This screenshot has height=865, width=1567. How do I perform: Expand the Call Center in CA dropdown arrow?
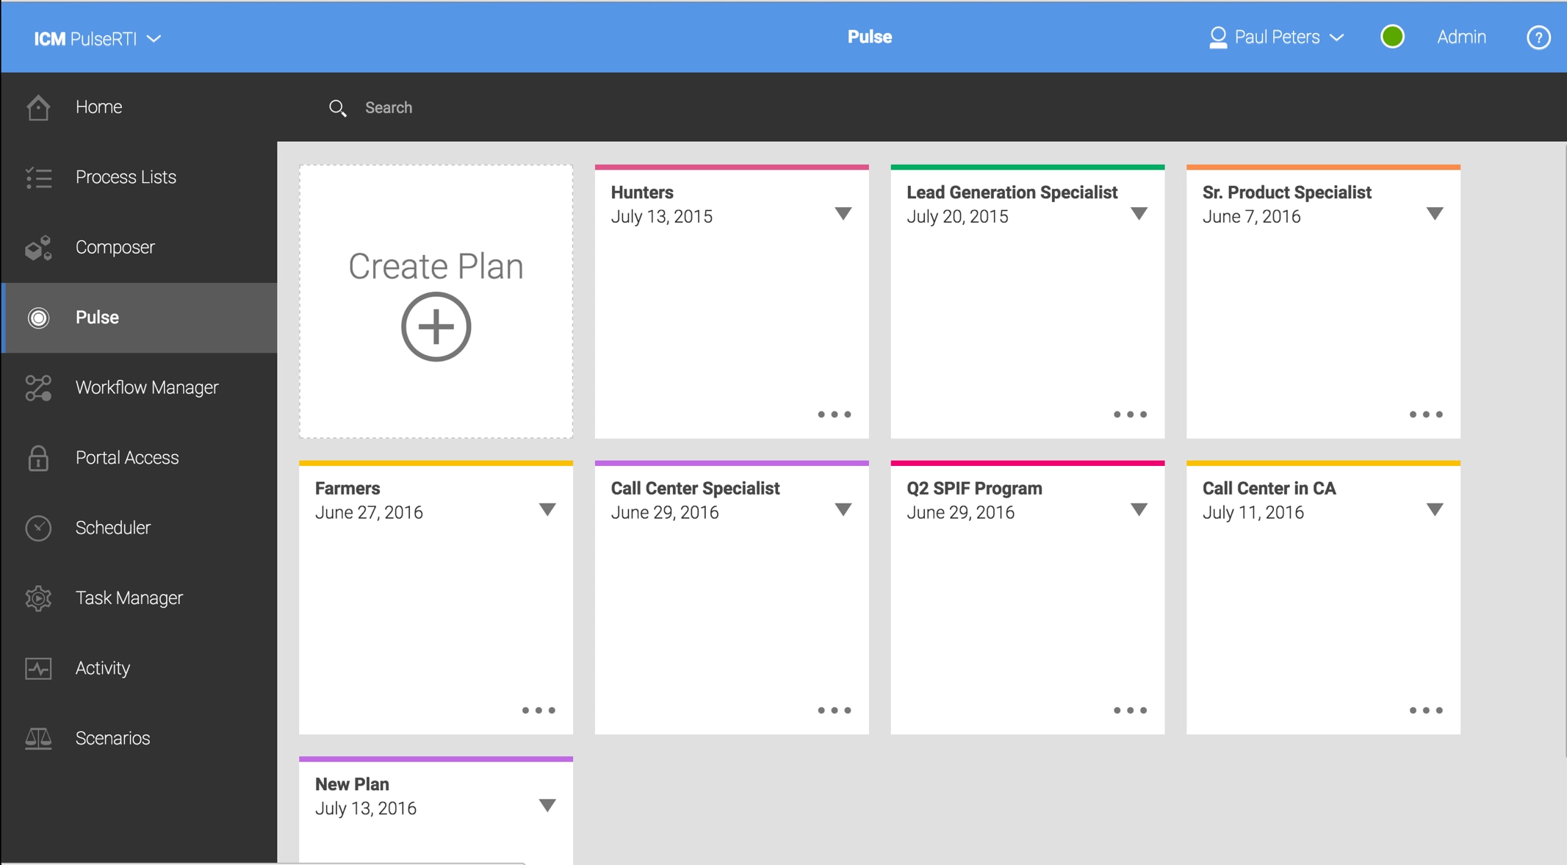[x=1435, y=510]
